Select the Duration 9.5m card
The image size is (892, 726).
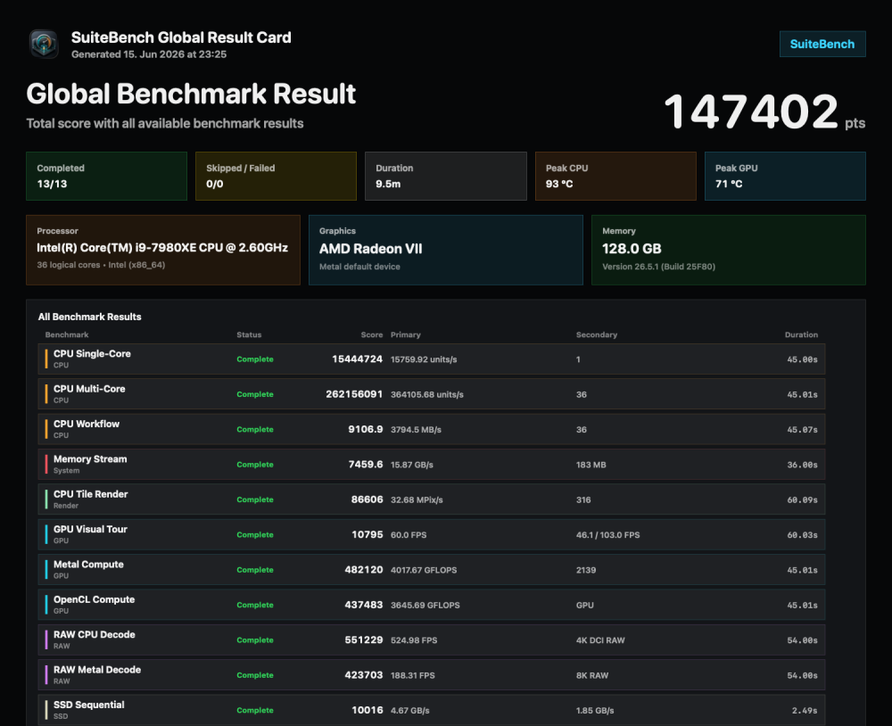pos(445,176)
